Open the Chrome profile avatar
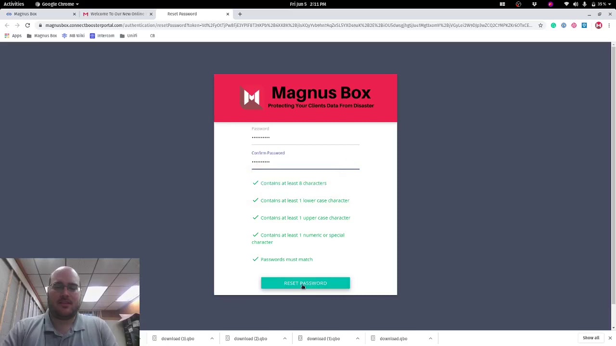The width and height of the screenshot is (616, 346). (x=599, y=25)
